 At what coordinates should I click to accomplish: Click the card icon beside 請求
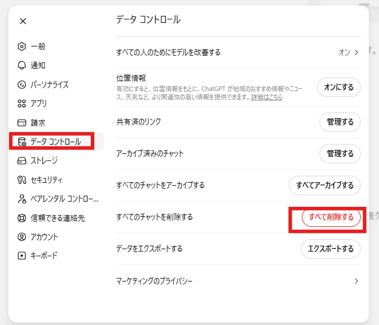pos(22,123)
